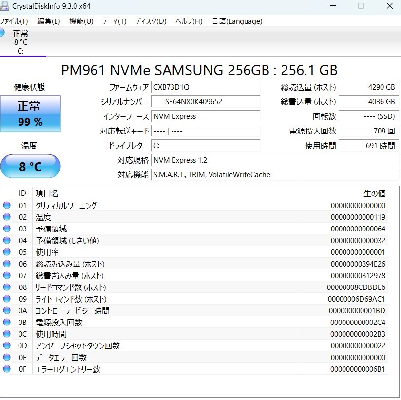
Task: Click status orb next to 電源投入回数 attribute
Action: coord(7,323)
